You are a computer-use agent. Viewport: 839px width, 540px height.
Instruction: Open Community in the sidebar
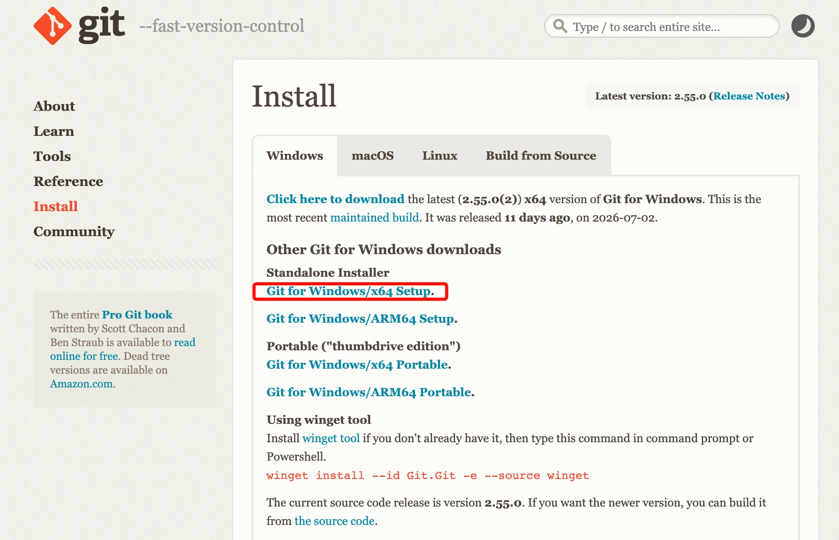[x=74, y=232]
